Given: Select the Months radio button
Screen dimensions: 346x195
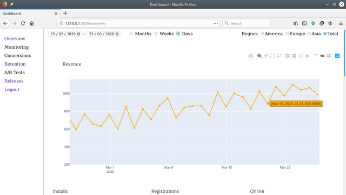Looking at the screenshot, I should click(131, 34).
